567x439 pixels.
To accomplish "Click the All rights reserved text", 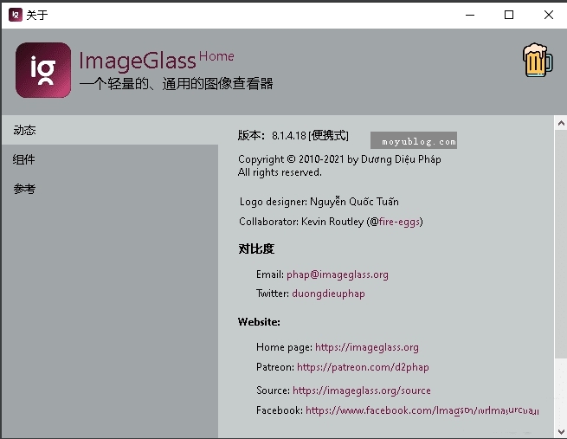I will 280,172.
